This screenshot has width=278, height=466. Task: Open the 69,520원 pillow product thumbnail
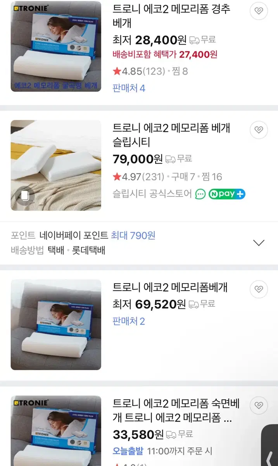point(56,325)
